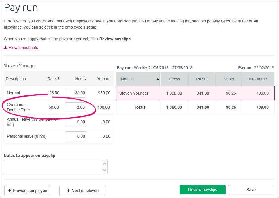Click the Personal leave hours input

click(76, 136)
